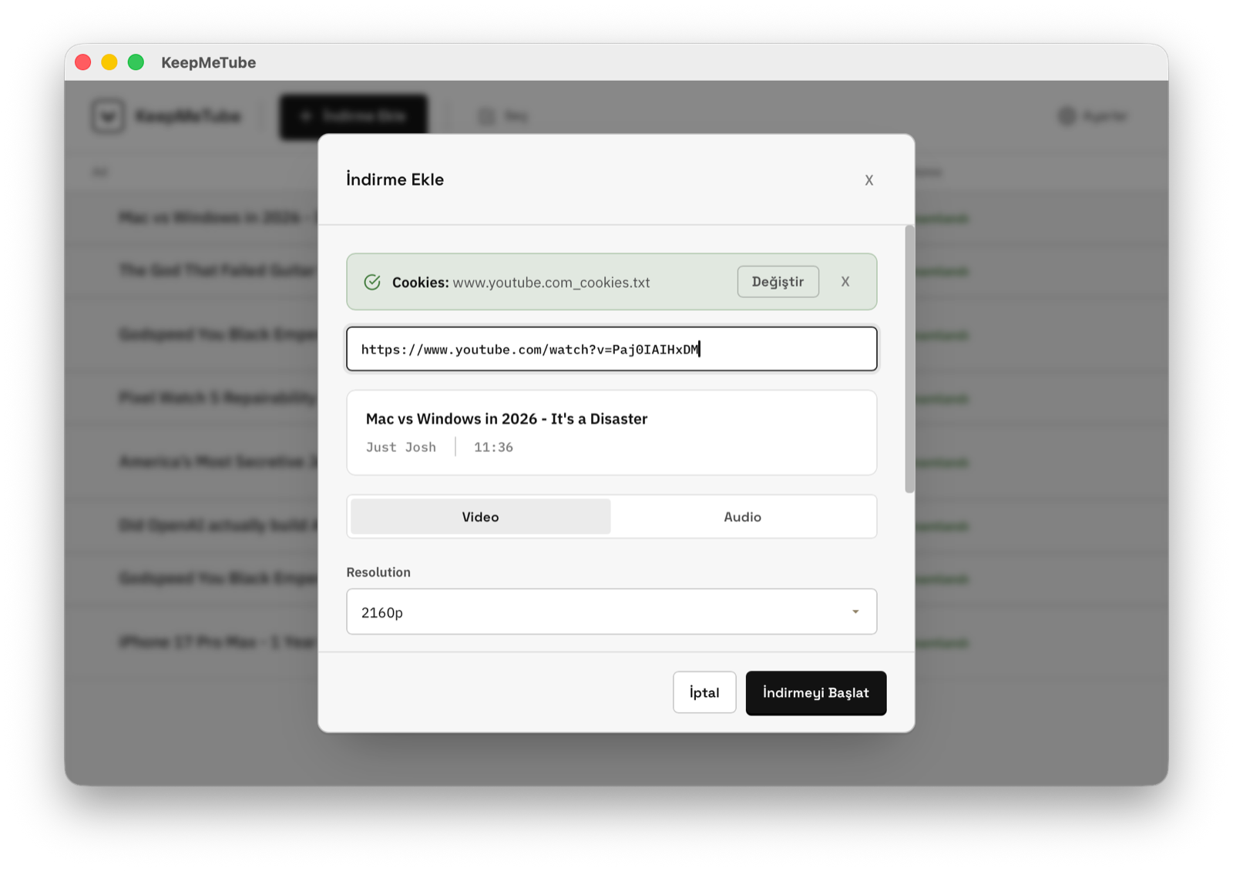This screenshot has height=871, width=1233.
Task: Switch to the Audio tab
Action: tap(742, 517)
